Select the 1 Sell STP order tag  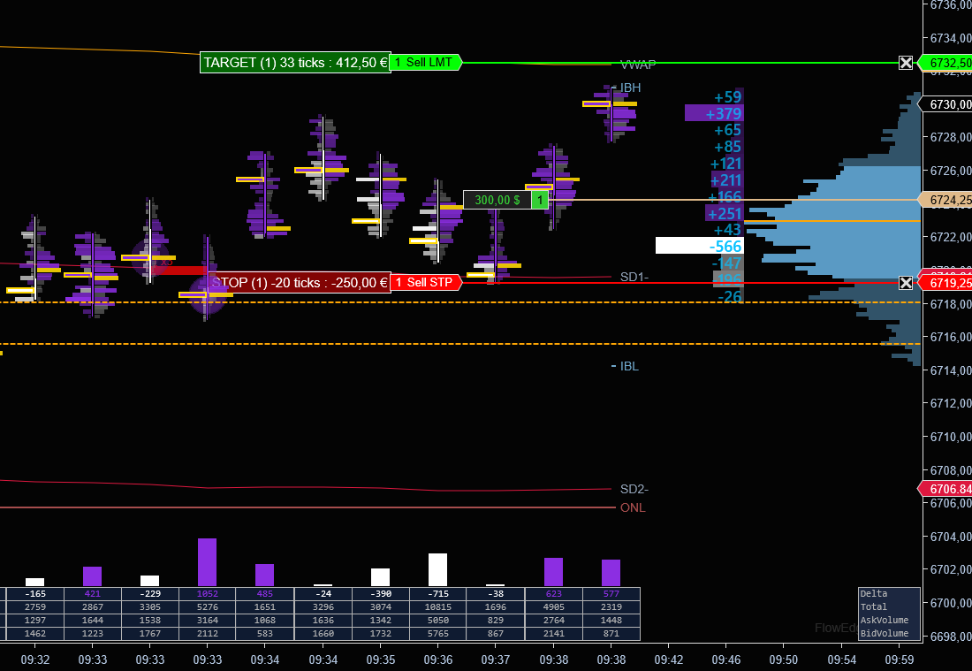426,283
